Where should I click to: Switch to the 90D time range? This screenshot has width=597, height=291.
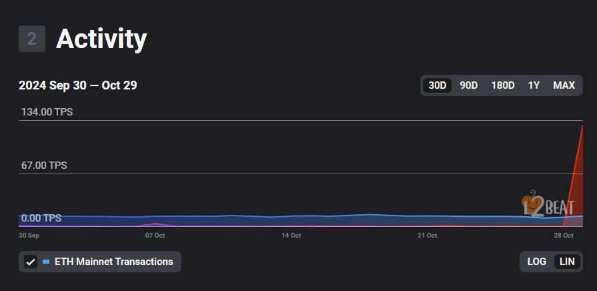coord(469,85)
